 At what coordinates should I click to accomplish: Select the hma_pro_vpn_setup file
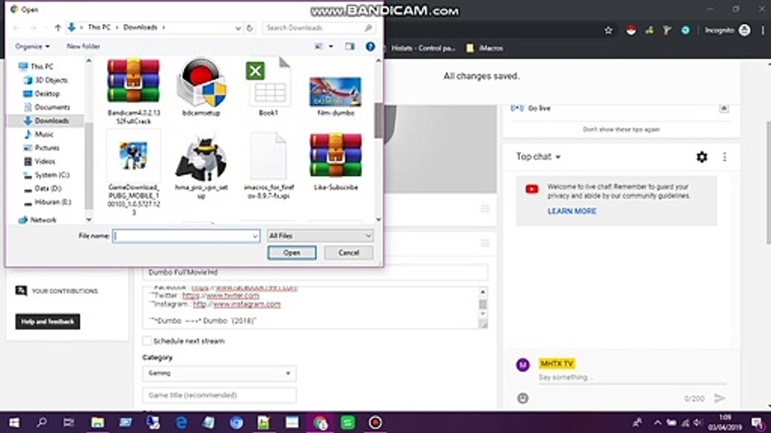click(201, 165)
